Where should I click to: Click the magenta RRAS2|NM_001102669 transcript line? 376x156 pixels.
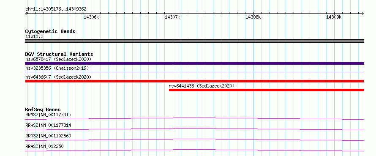click(194, 140)
